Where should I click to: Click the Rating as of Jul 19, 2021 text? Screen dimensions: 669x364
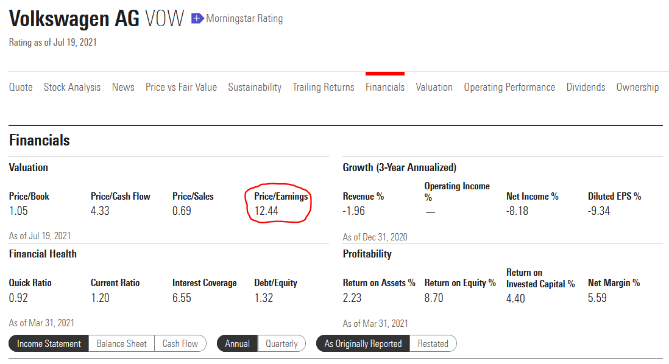(x=53, y=42)
